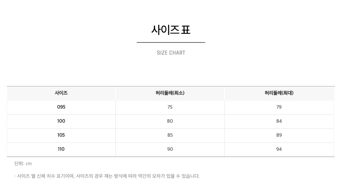Click maximum waist value 94

tap(279, 149)
